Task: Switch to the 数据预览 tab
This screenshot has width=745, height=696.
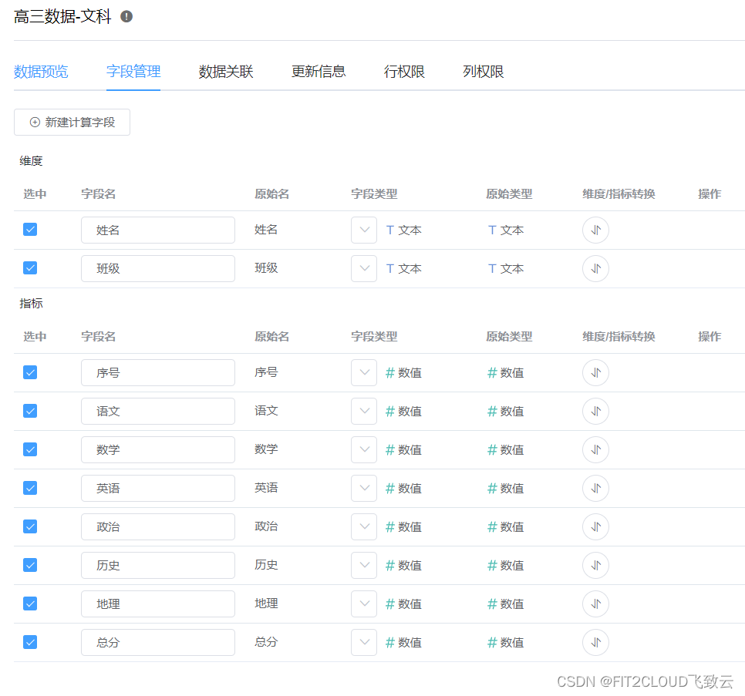Action: coord(41,72)
